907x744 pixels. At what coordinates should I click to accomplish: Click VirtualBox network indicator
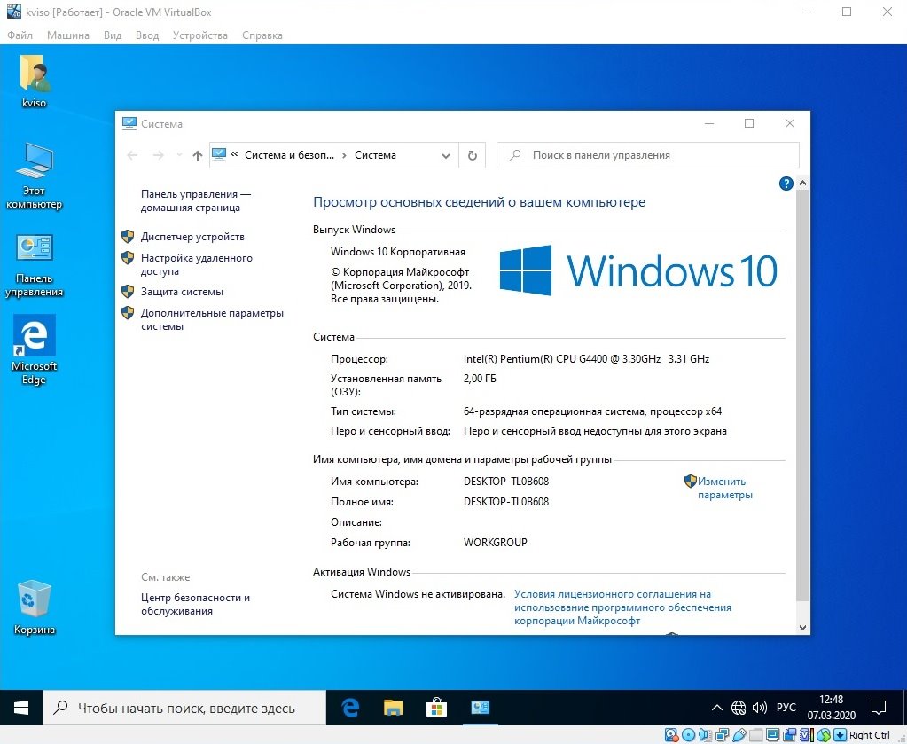pyautogui.click(x=722, y=735)
